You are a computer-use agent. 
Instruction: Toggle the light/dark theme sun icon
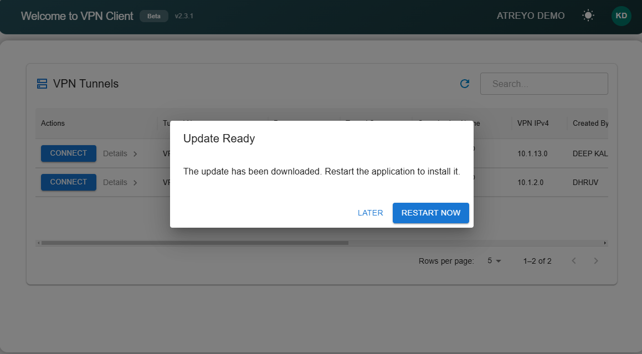pyautogui.click(x=588, y=16)
